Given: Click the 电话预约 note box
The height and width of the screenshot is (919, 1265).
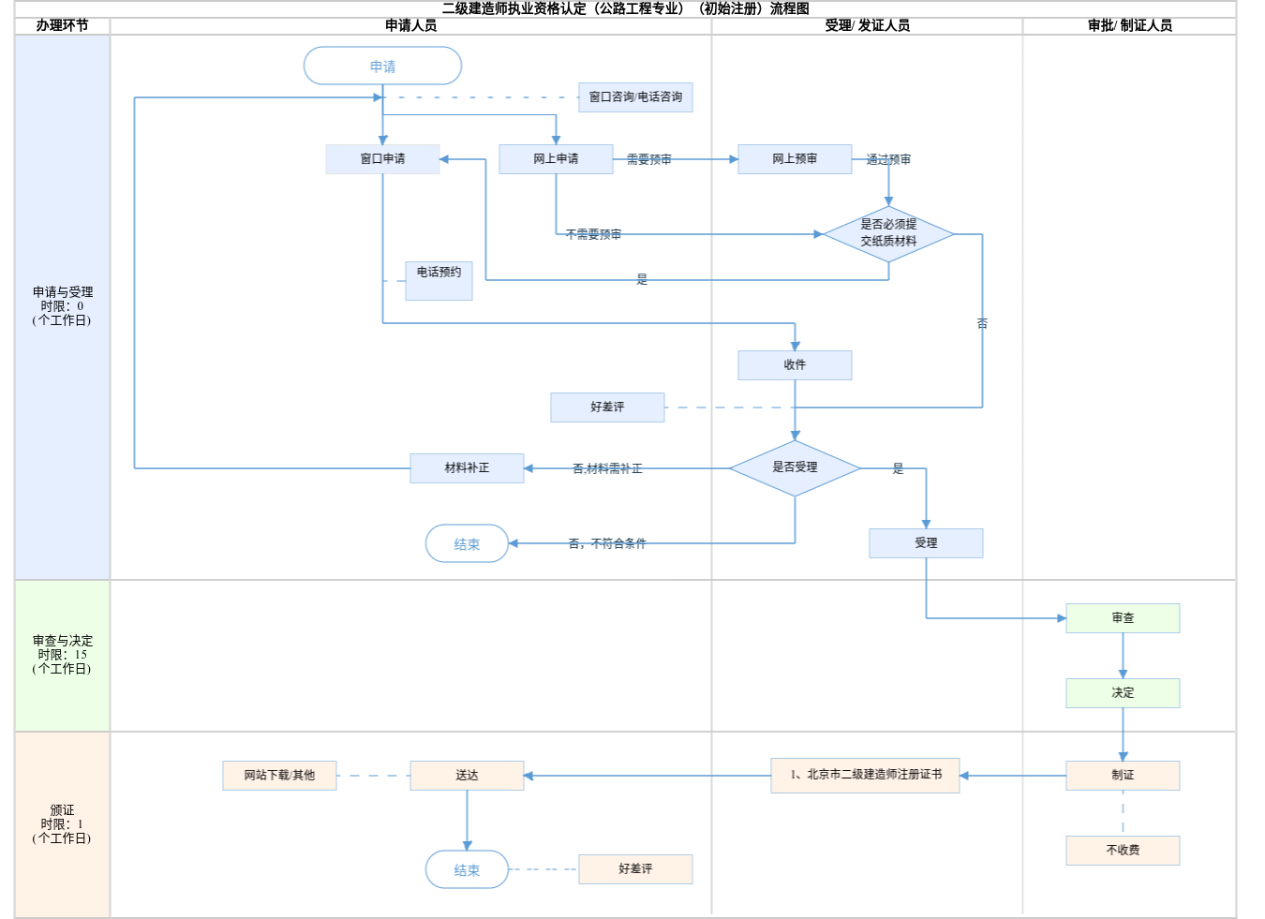Looking at the screenshot, I should pyautogui.click(x=439, y=280).
